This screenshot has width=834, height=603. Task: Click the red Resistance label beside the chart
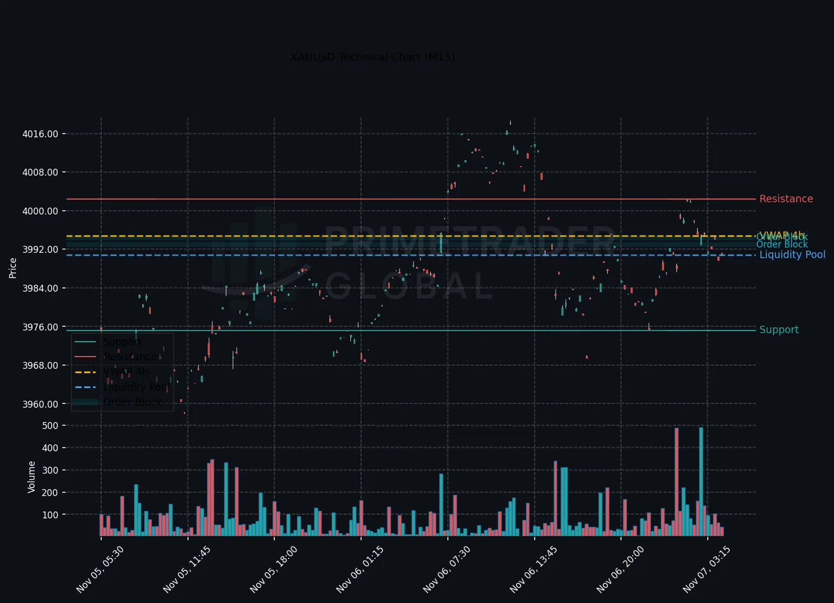pyautogui.click(x=786, y=199)
